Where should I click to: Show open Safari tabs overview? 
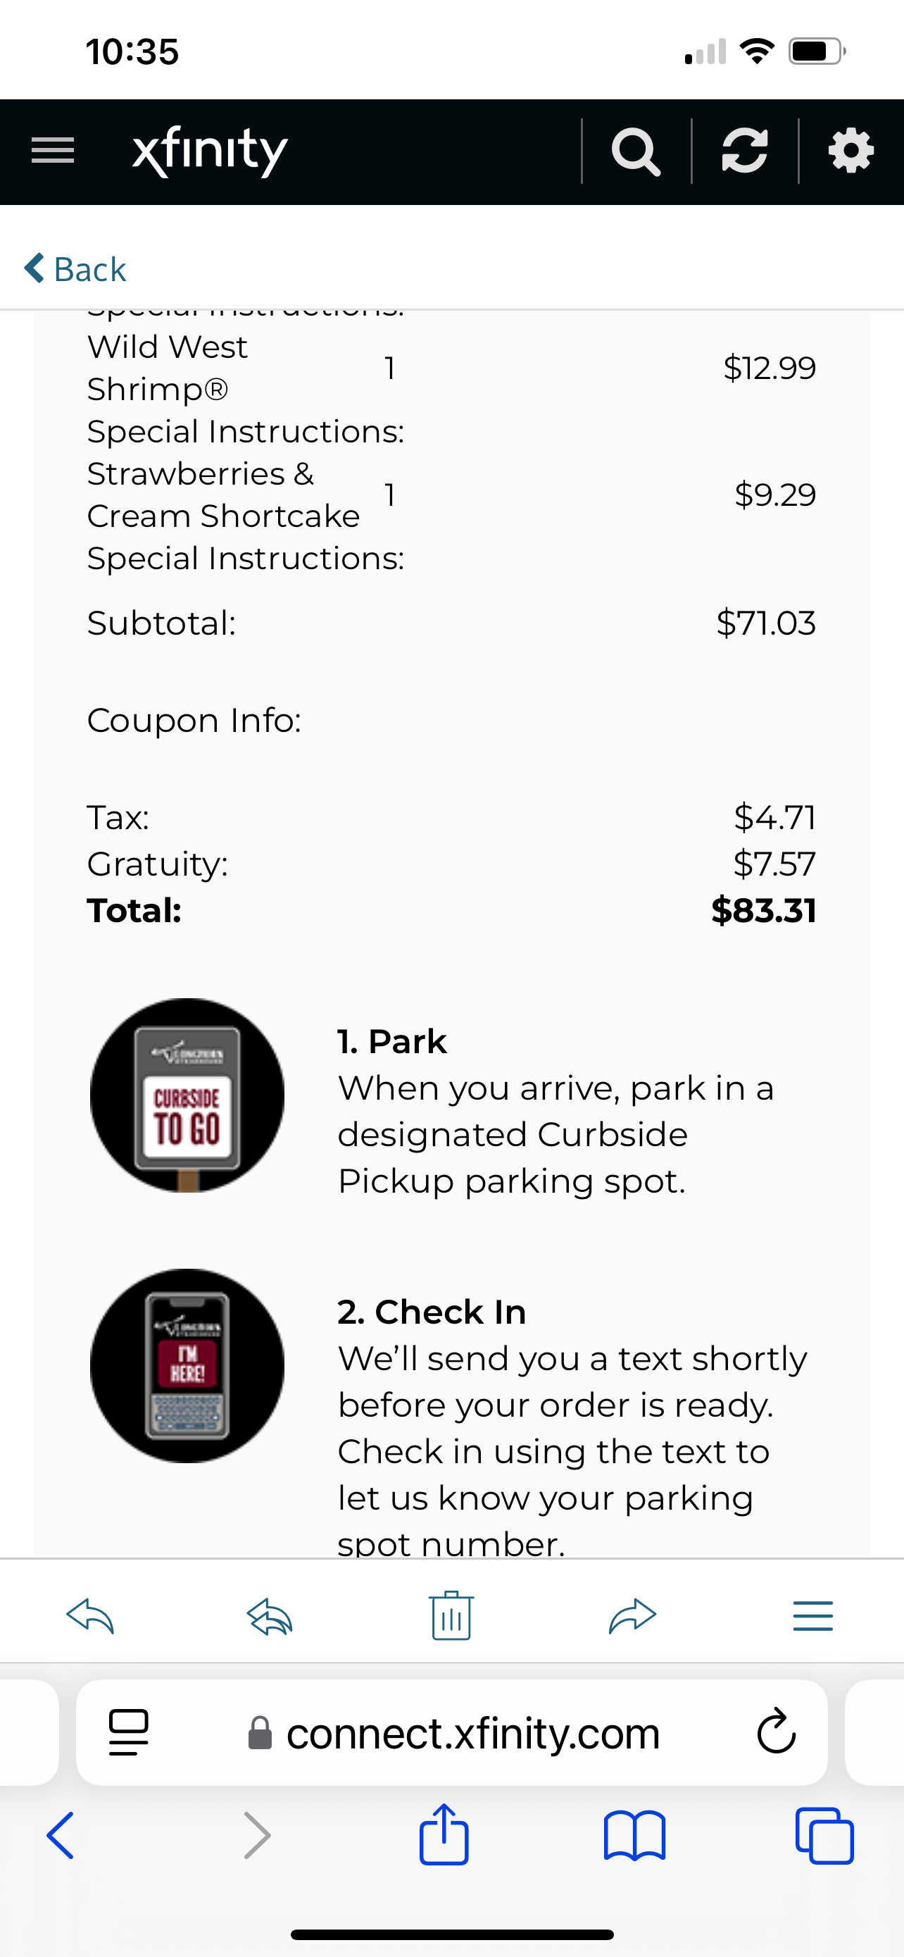(x=824, y=1835)
